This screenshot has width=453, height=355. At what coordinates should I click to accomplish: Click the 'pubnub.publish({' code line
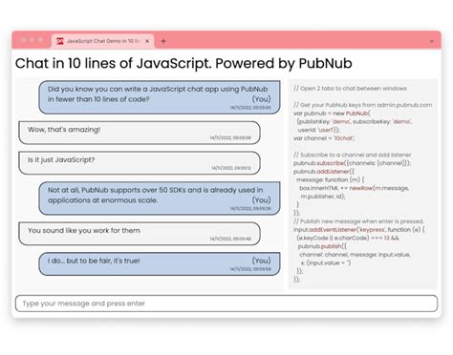click(x=322, y=246)
